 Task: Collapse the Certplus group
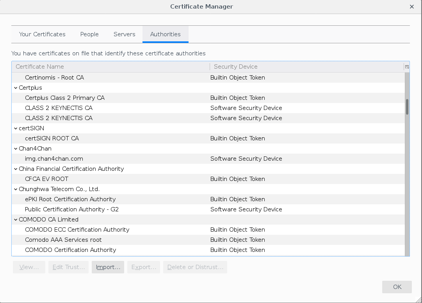pos(16,88)
